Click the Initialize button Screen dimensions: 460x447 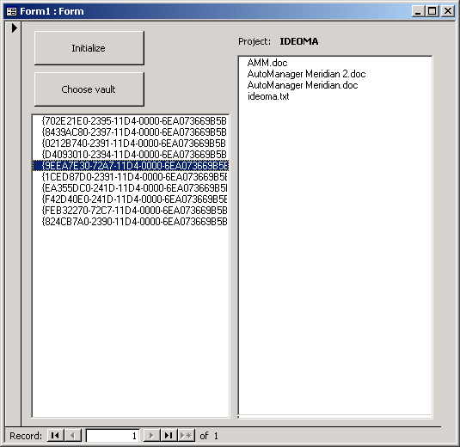[89, 48]
